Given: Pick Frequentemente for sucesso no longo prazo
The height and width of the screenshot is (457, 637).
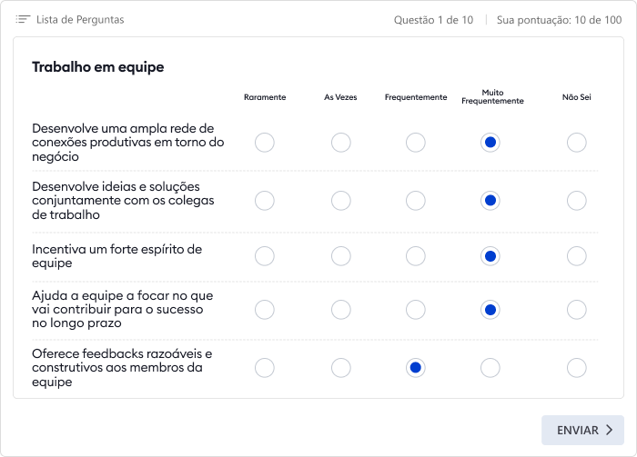Looking at the screenshot, I should tap(416, 310).
